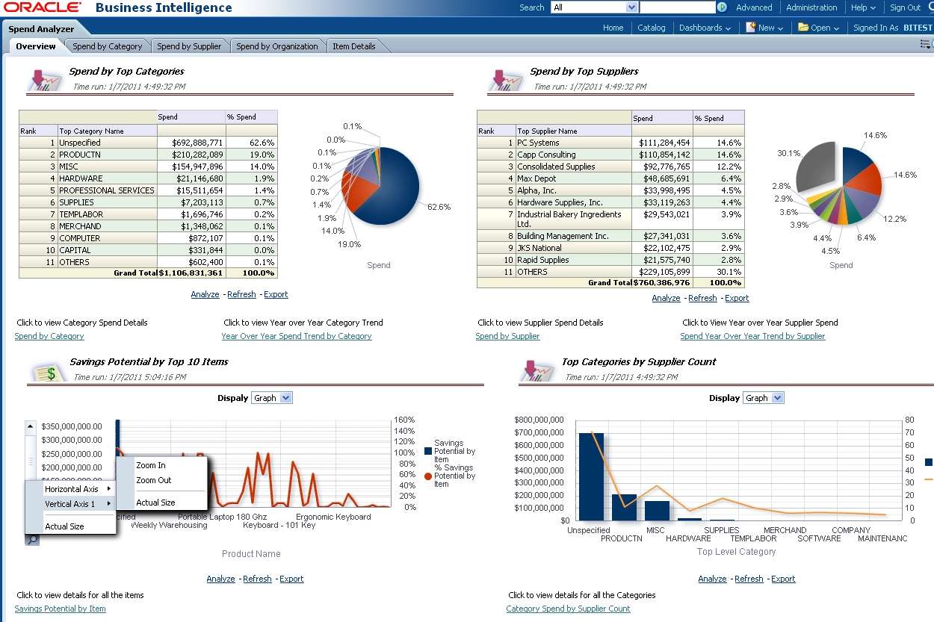Switch to the Overview tab
The height and width of the screenshot is (622, 934).
(35, 46)
